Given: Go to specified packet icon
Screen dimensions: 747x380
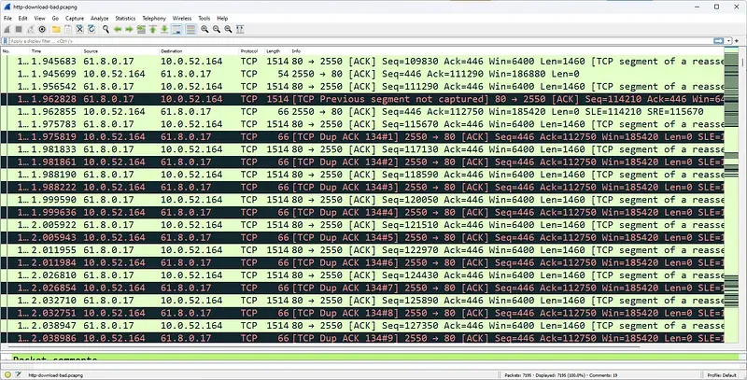Looking at the screenshot, I should coord(141,30).
